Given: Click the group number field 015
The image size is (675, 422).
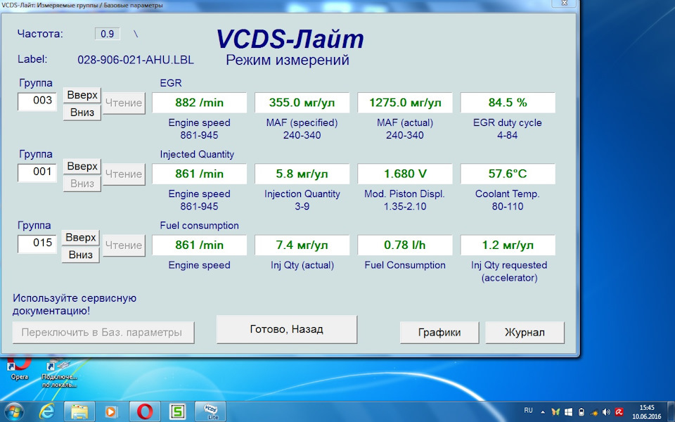Looking at the screenshot, I should tap(37, 244).
